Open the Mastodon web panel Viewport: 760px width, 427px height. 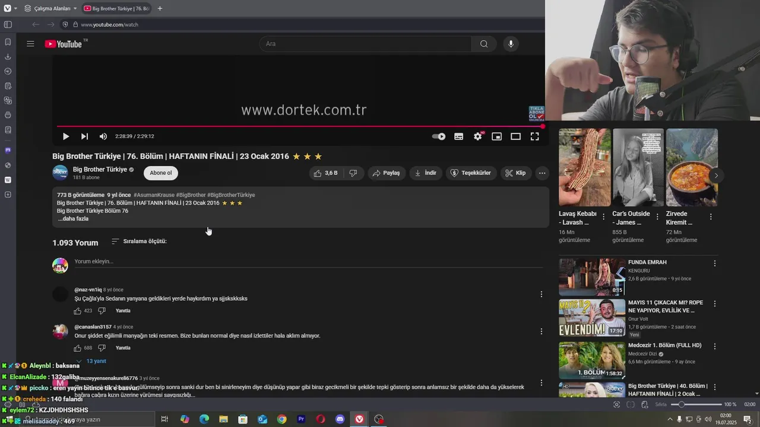[x=8, y=150]
